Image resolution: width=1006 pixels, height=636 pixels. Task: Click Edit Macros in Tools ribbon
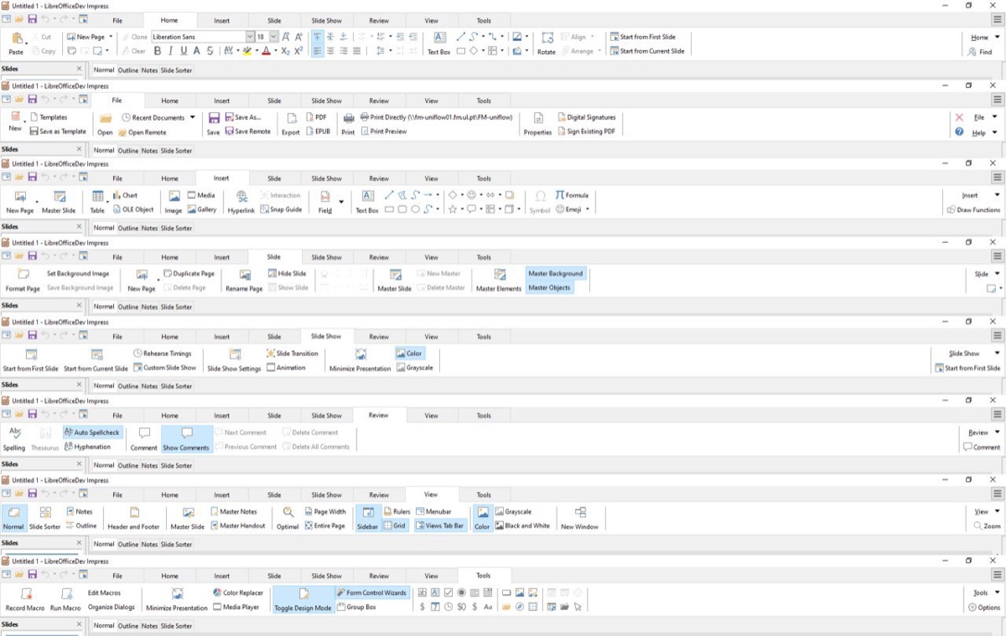(104, 592)
